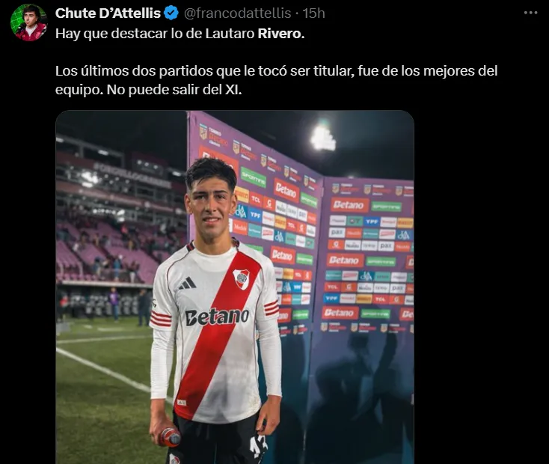Click the blue verified badge
This screenshot has width=549, height=464.
pyautogui.click(x=171, y=13)
